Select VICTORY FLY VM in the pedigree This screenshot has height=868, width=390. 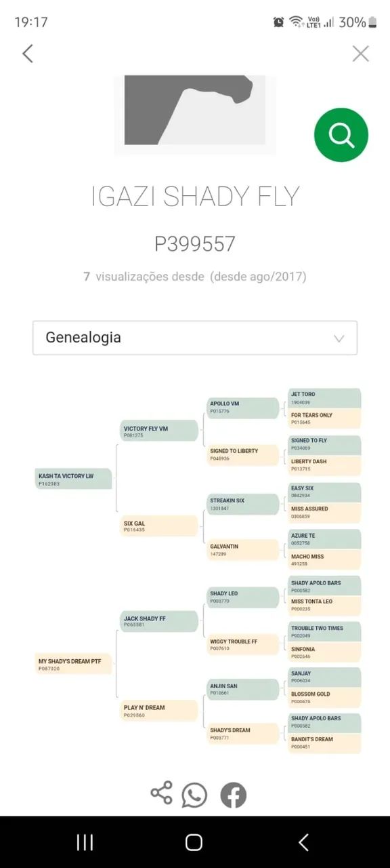tap(159, 431)
